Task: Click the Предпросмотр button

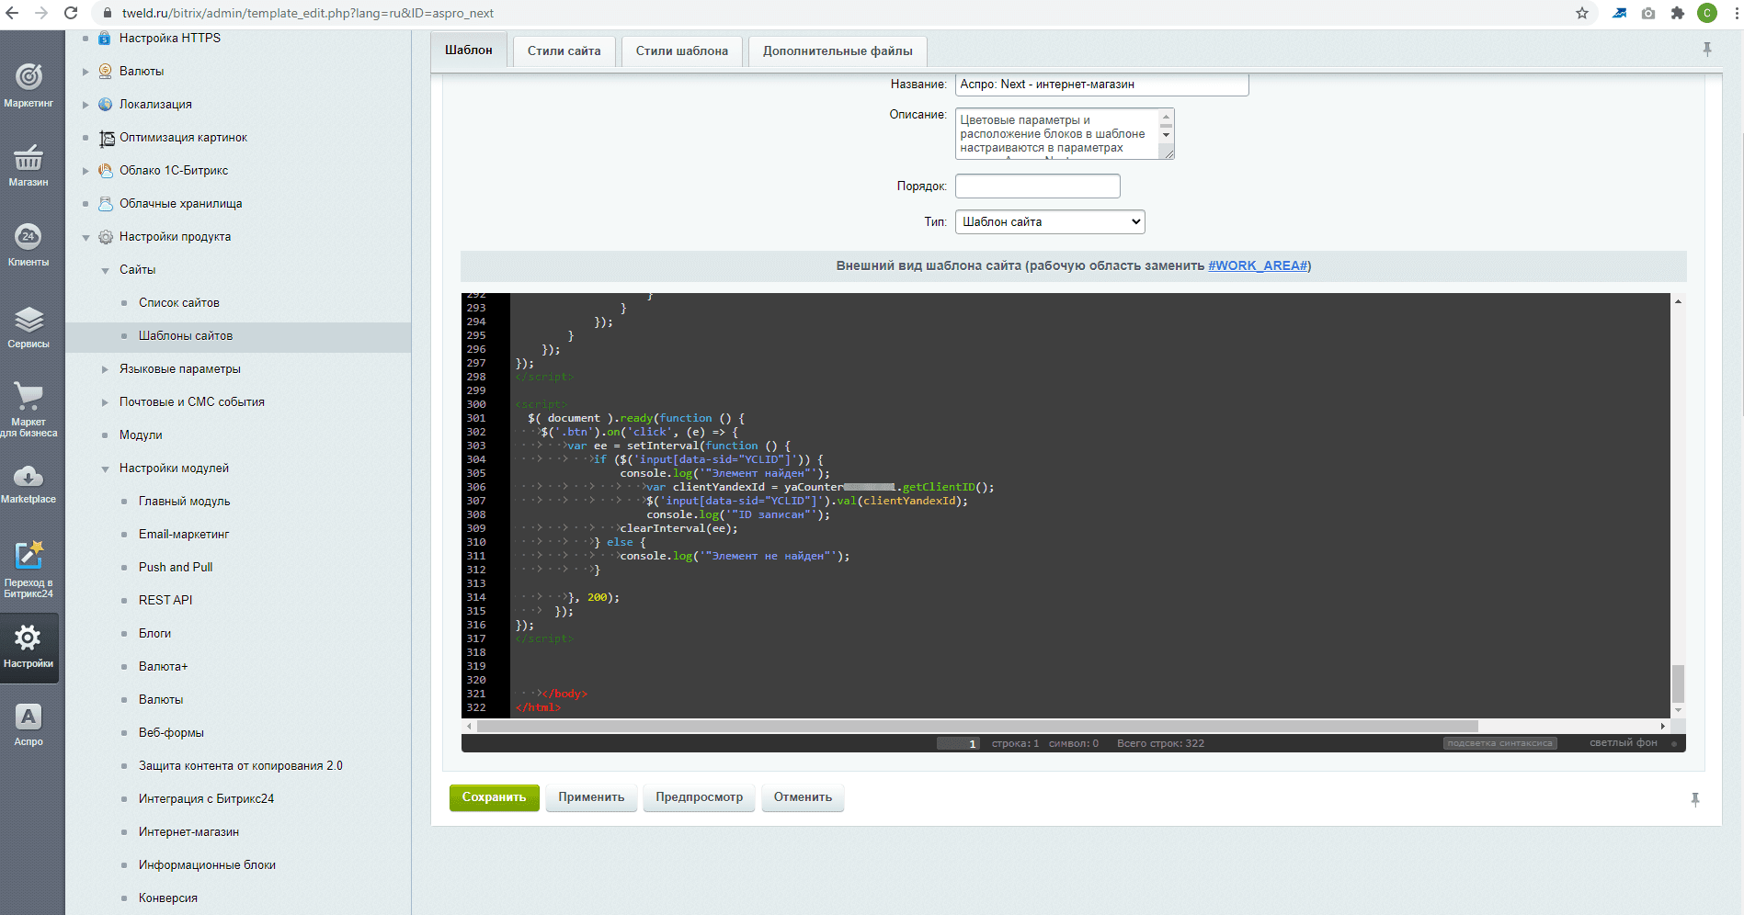Action: tap(700, 797)
